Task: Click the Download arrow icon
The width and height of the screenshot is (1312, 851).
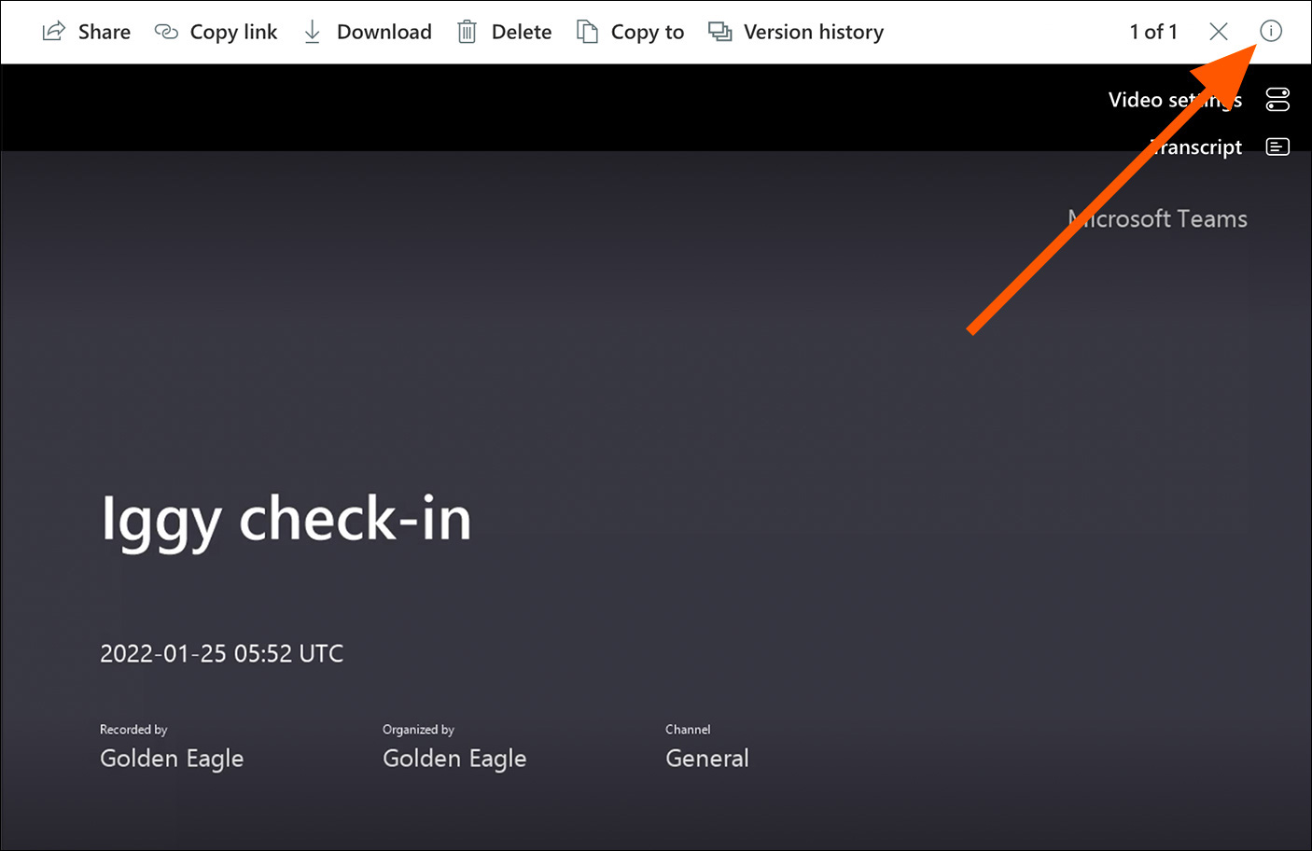Action: (x=313, y=32)
